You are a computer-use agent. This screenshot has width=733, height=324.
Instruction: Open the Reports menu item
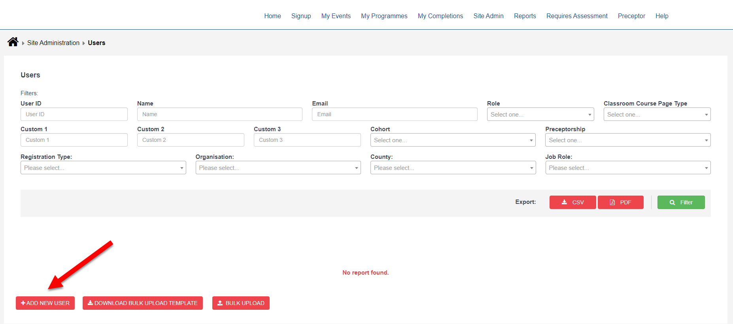click(525, 16)
